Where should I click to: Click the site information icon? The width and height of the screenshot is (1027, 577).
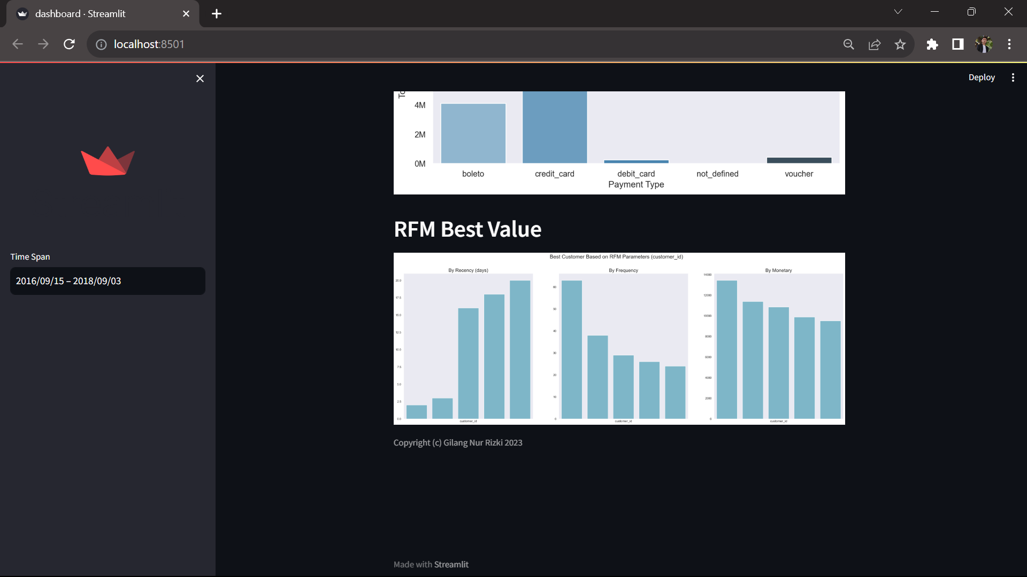click(x=101, y=44)
